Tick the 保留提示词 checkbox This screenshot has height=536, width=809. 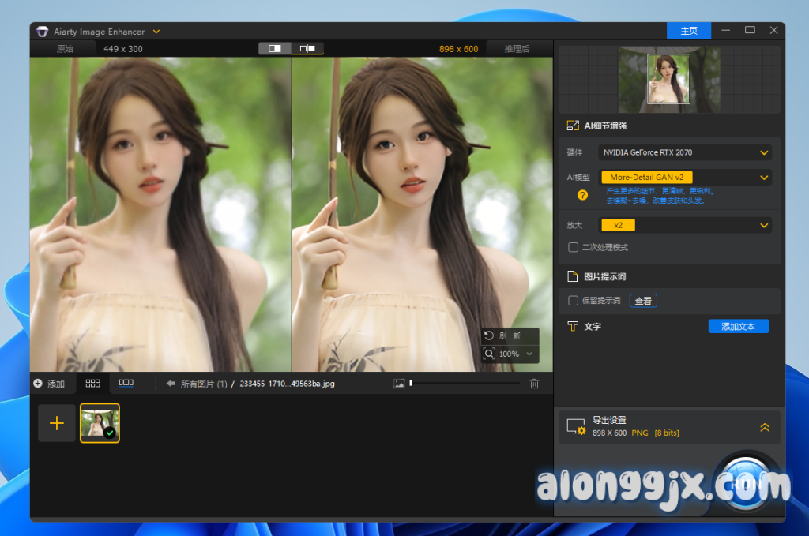574,301
